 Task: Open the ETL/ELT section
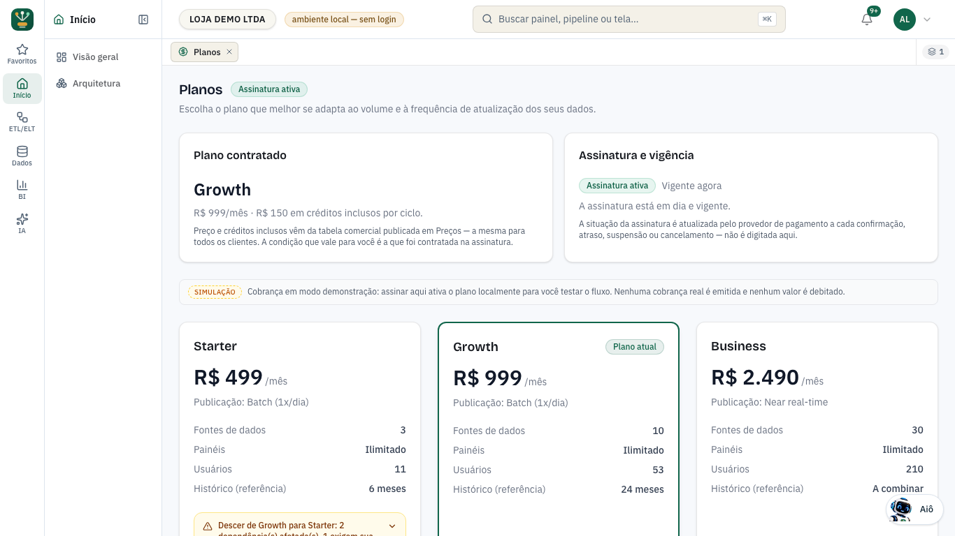22,122
